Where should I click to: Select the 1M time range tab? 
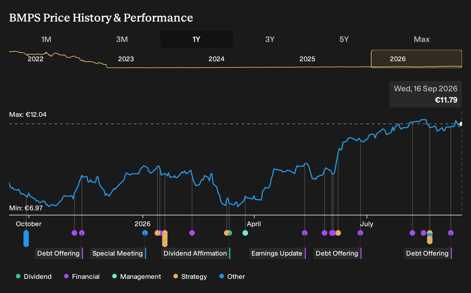[46, 39]
